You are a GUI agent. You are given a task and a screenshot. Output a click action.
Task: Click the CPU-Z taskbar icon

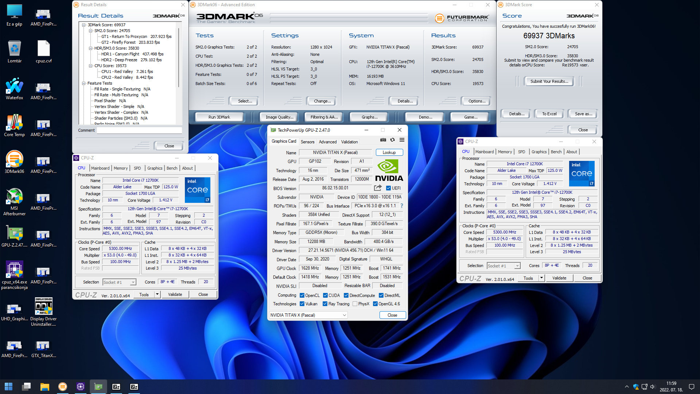81,387
